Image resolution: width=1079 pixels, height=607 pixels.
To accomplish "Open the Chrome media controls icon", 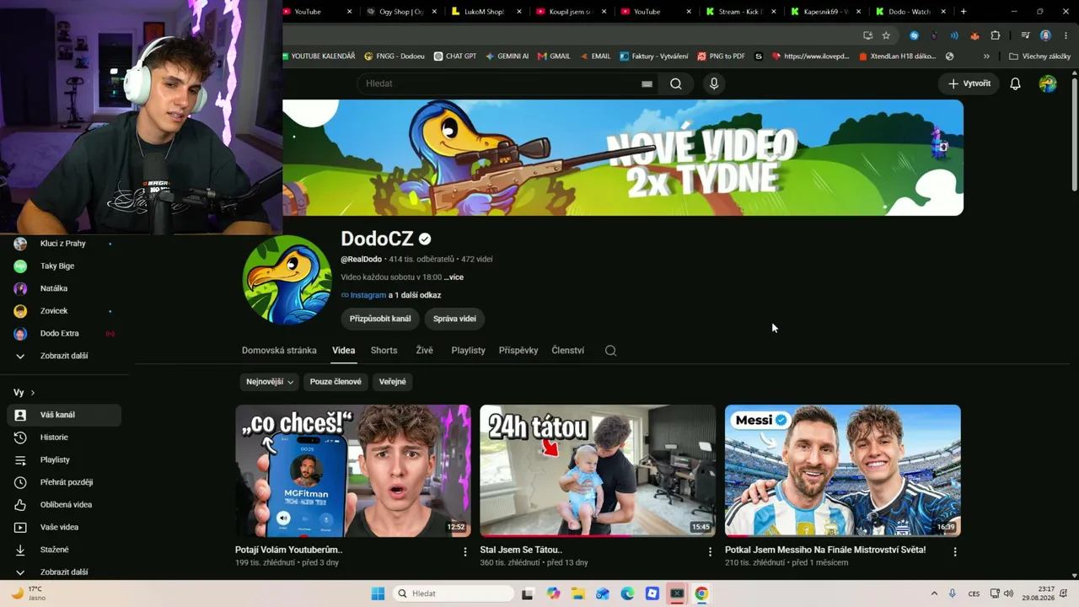I will tap(1026, 35).
